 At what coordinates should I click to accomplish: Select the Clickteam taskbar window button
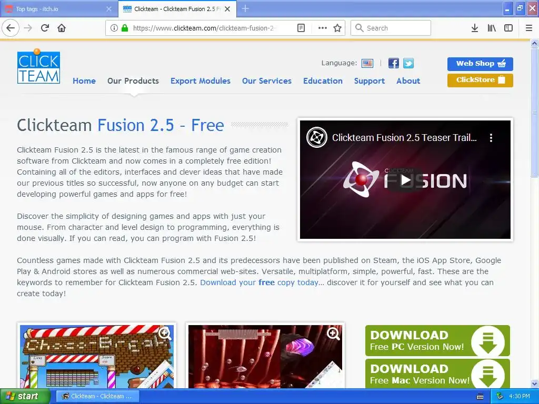(97, 396)
